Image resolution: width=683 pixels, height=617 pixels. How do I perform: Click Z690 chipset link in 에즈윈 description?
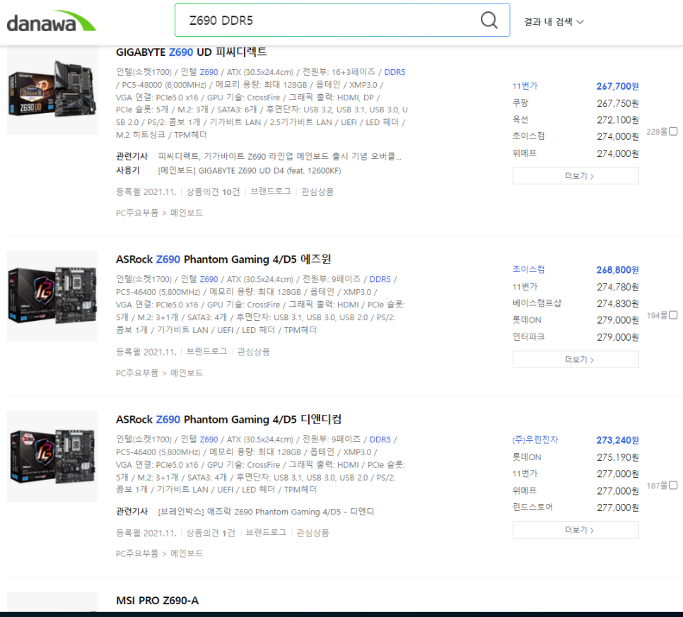click(x=209, y=279)
